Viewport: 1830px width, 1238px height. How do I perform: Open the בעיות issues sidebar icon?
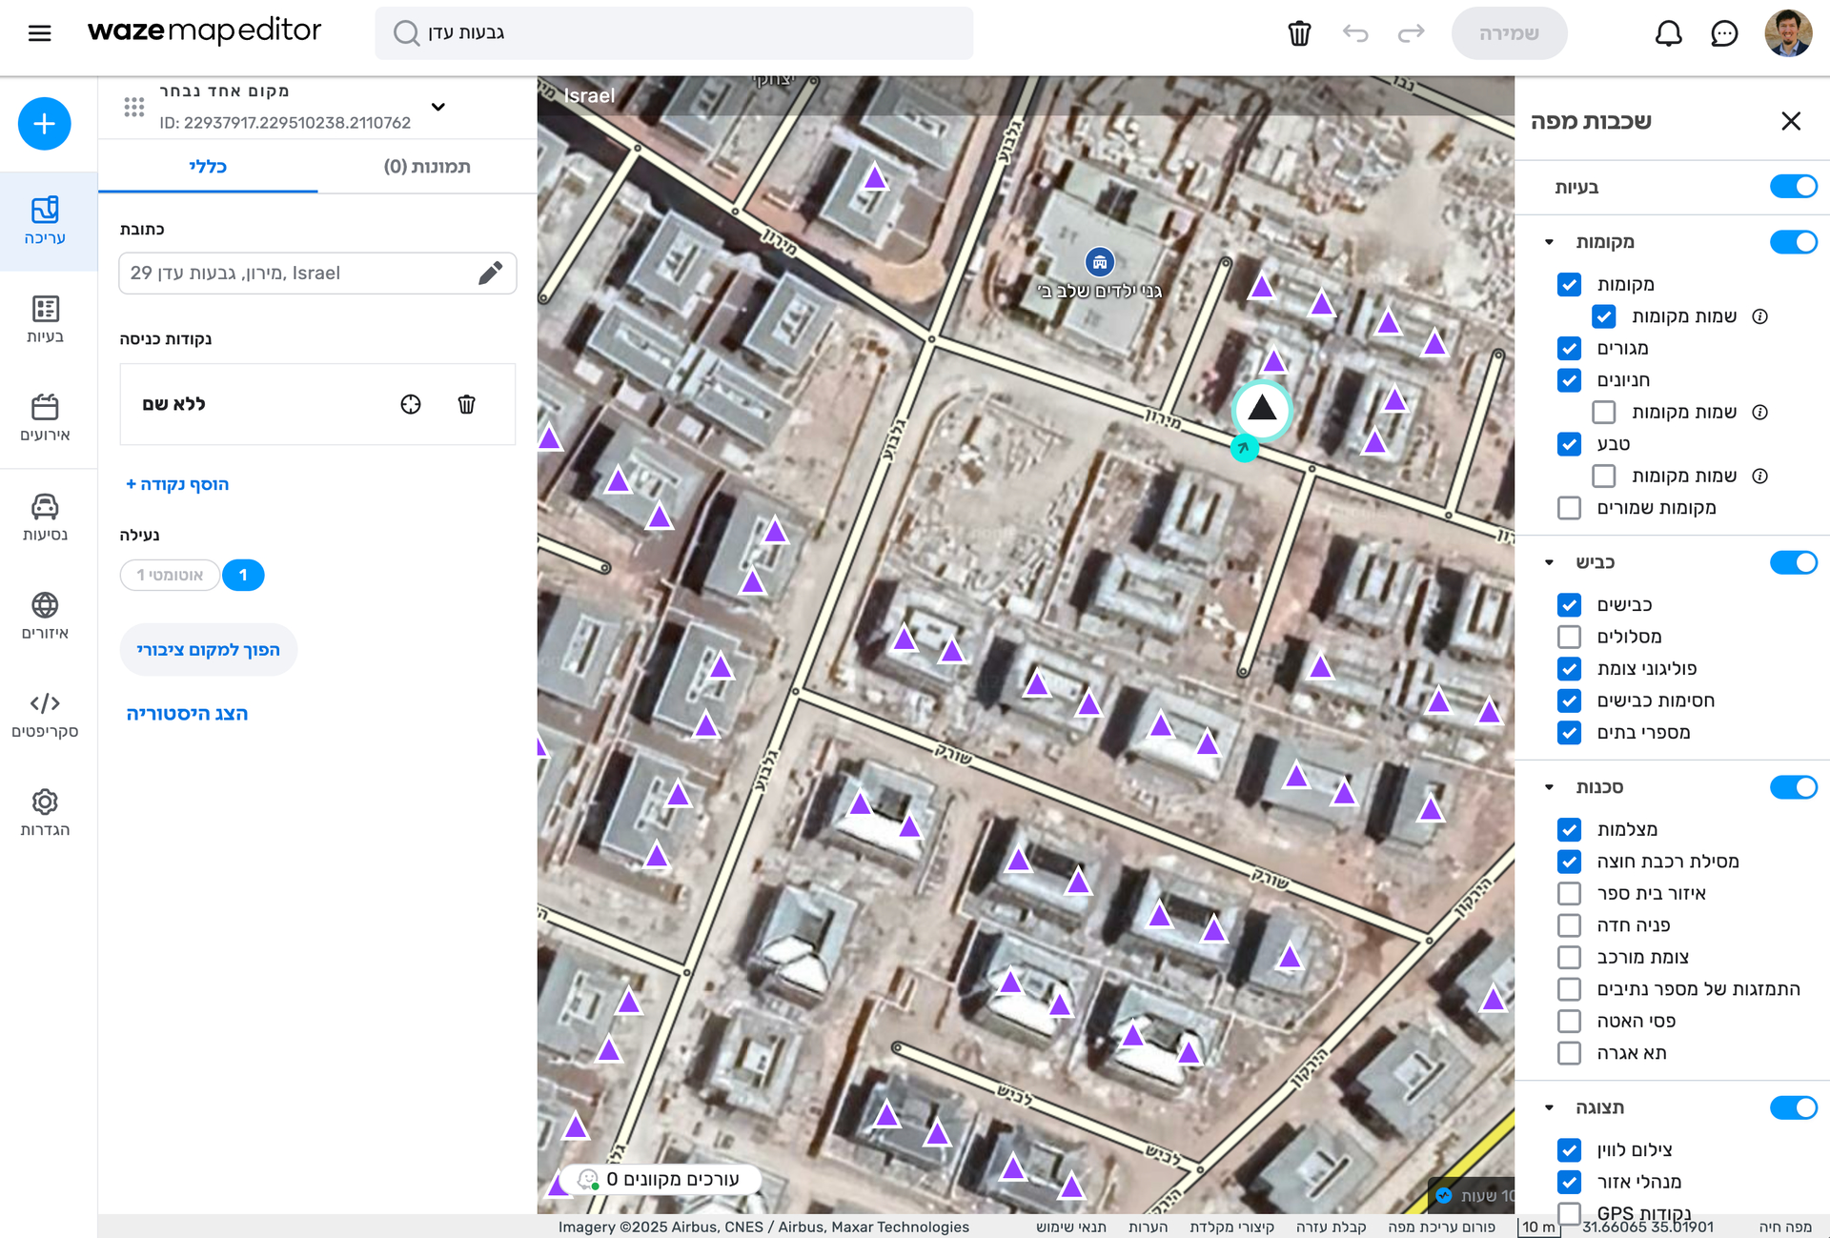tap(45, 319)
